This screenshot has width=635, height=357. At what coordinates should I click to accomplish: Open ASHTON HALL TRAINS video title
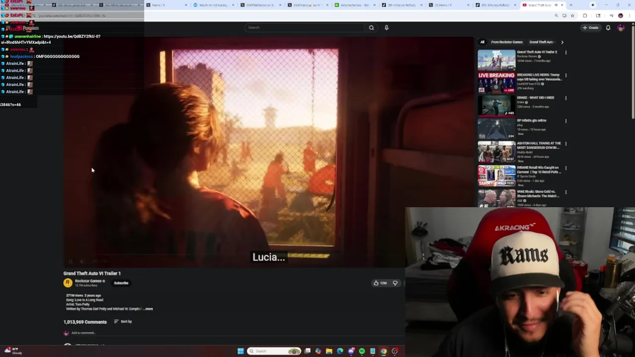click(539, 145)
